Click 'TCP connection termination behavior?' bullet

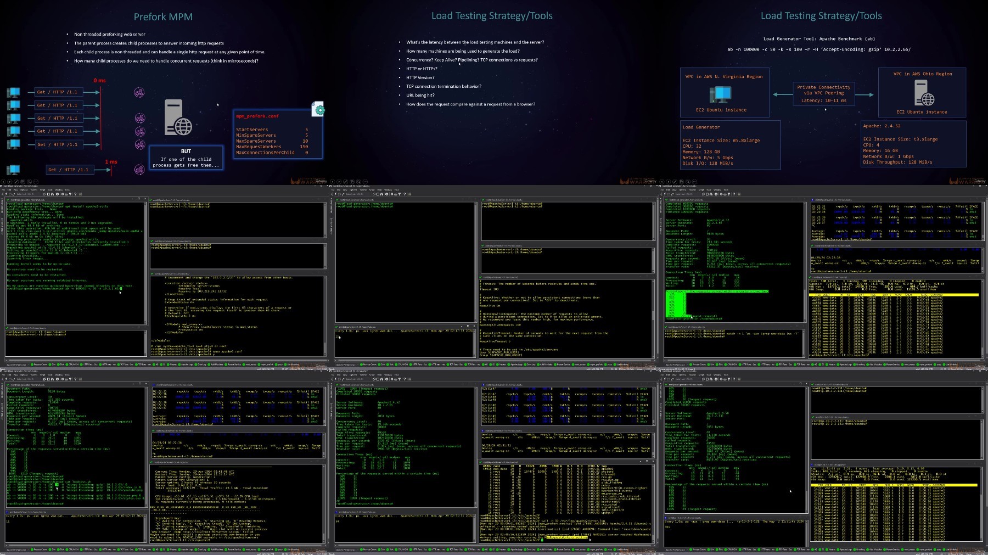[x=444, y=86]
